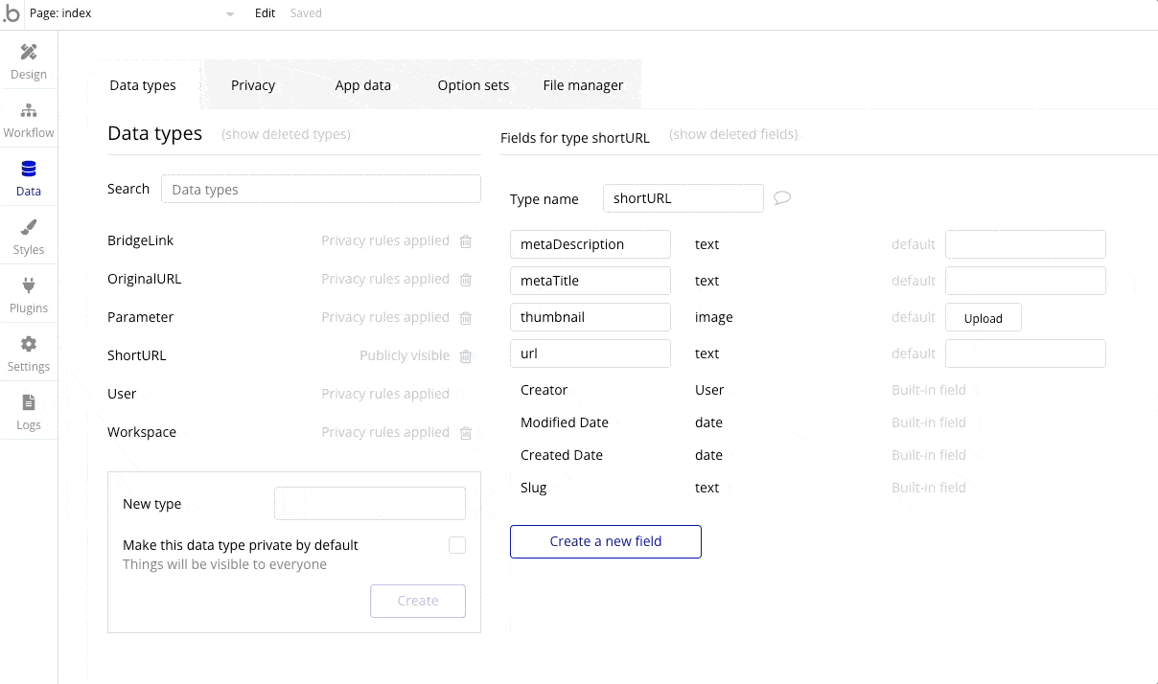
Task: Open comment bubble beside Type name
Action: point(782,198)
